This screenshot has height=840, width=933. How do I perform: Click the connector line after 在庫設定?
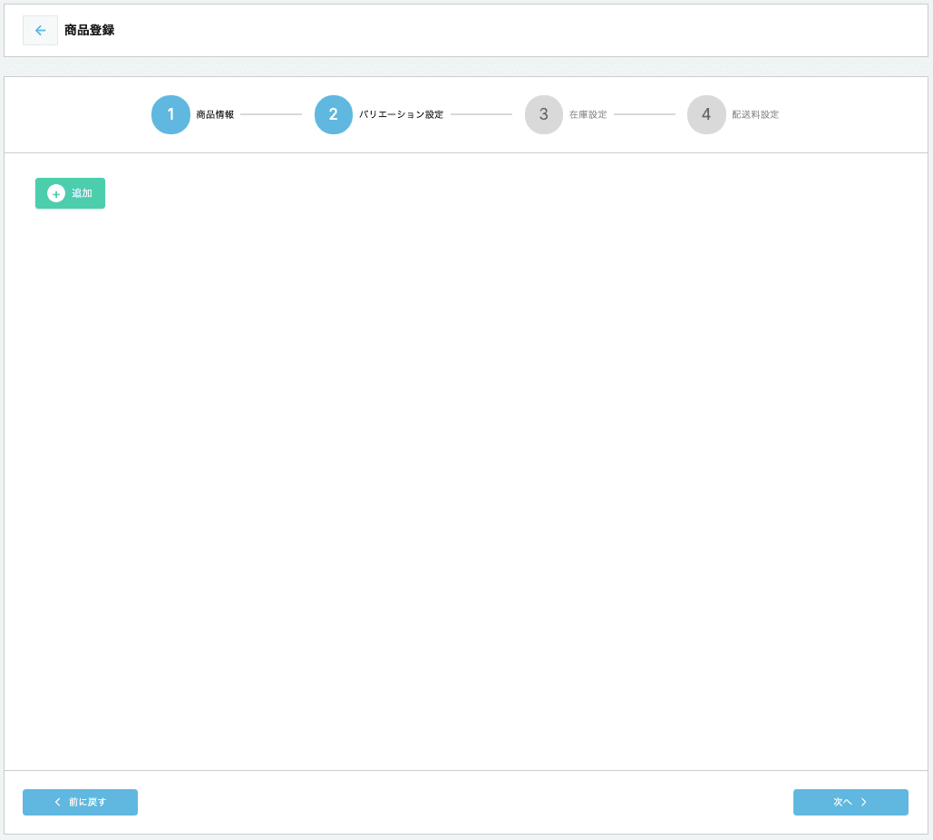click(645, 114)
